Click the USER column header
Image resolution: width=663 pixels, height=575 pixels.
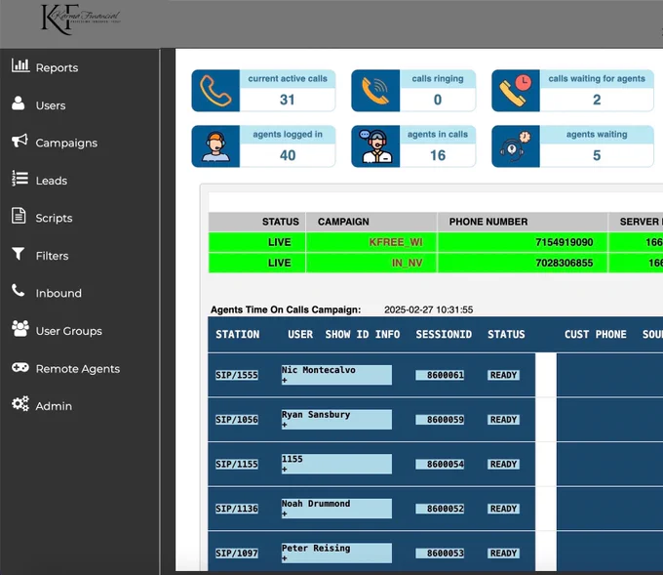point(300,335)
